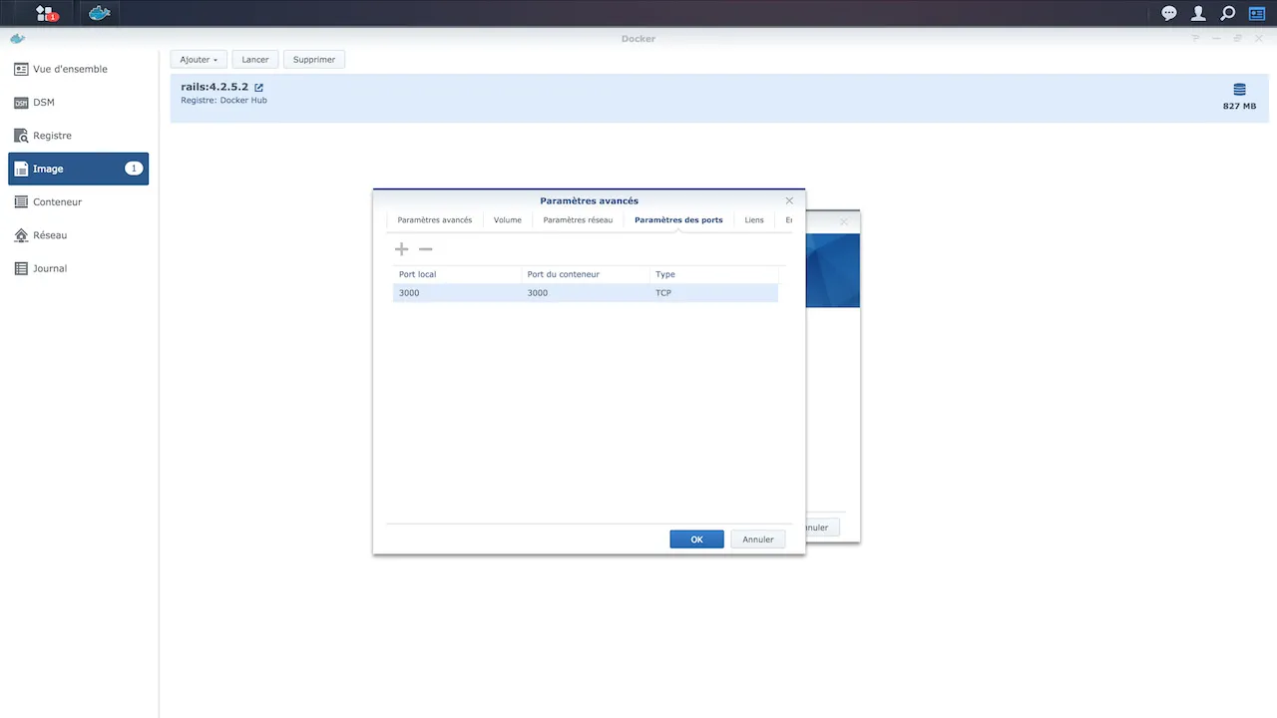Click the Conteneur sidebar icon
This screenshot has height=718, width=1277.
(21, 201)
